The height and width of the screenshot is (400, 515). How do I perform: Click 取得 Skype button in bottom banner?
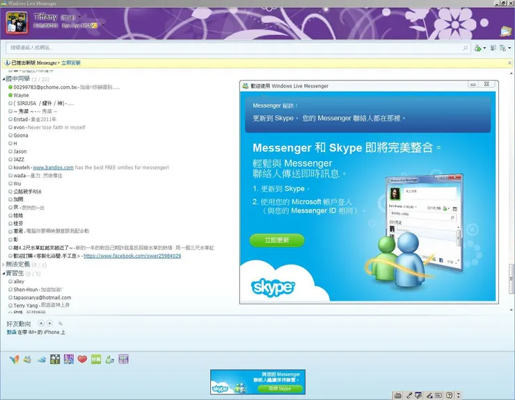[280, 388]
